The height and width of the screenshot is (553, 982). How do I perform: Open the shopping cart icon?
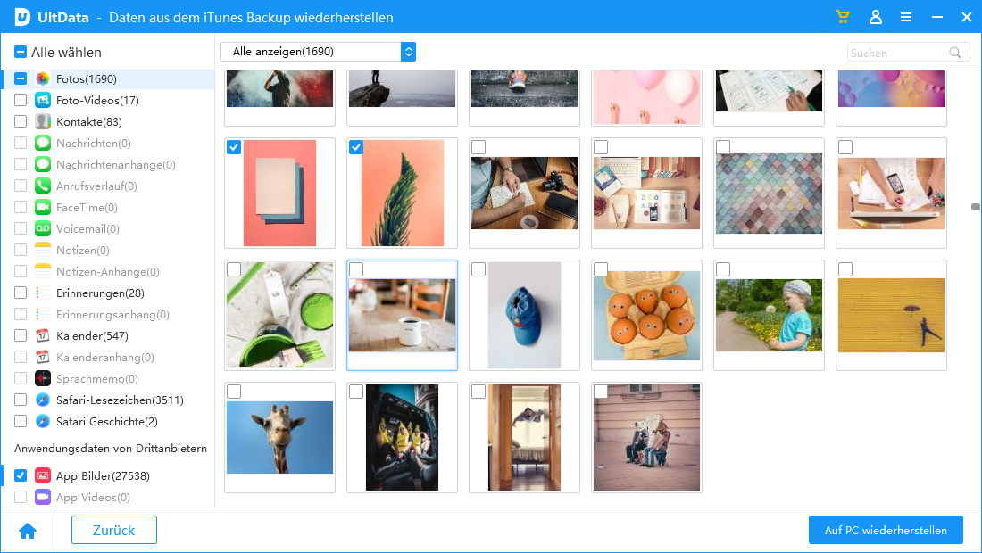pos(843,17)
